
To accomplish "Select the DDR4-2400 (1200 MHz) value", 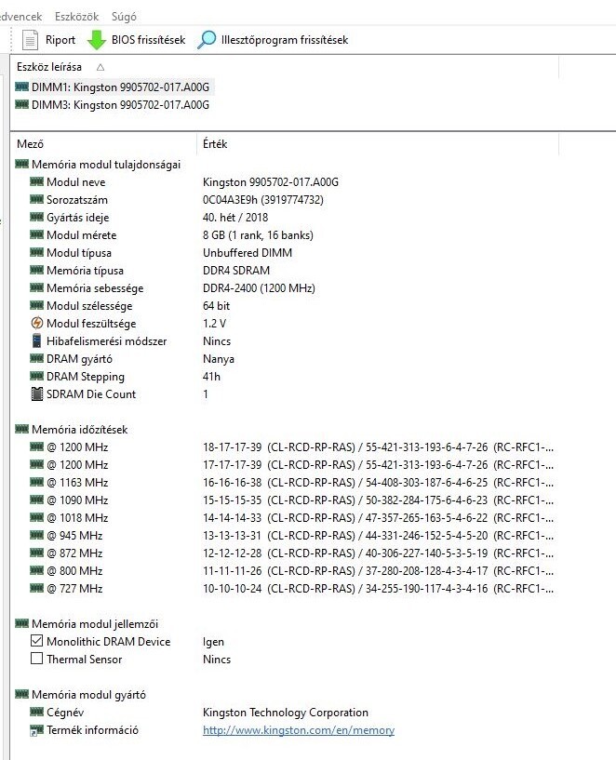I will coord(259,288).
